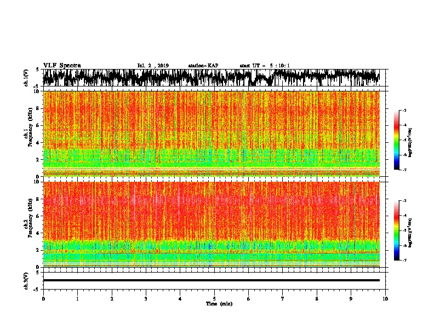This screenshot has height=335, width=434.
Task: Click the "8" tick on time axis
Action: [x=317, y=299]
